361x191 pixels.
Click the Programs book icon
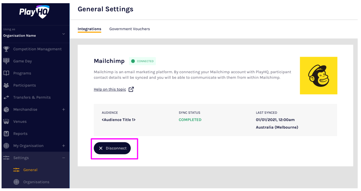(x=6, y=73)
